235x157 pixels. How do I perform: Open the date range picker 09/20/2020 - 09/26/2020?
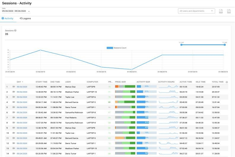[16, 11]
